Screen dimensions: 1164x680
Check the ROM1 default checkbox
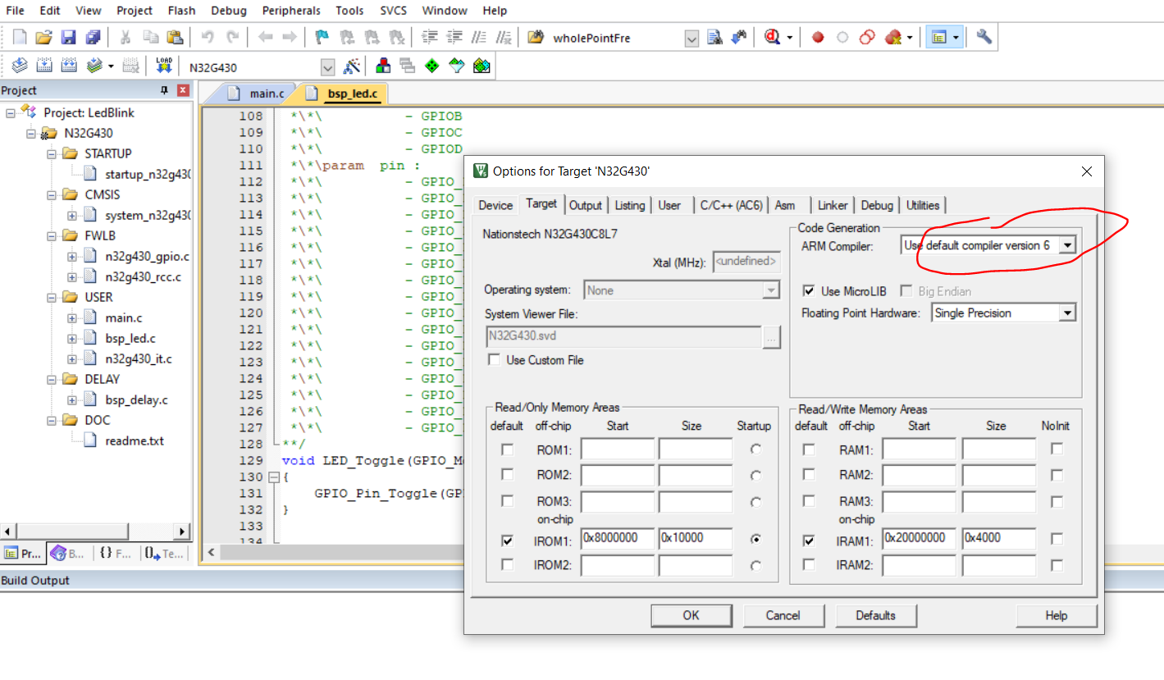coord(507,450)
